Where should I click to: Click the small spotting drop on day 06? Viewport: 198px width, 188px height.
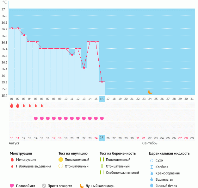42,106
